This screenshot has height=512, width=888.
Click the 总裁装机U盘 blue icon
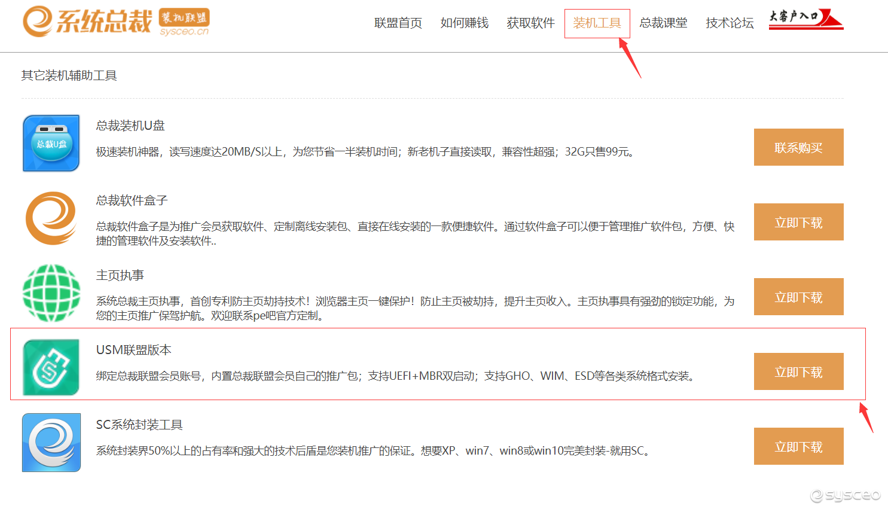[x=51, y=144]
